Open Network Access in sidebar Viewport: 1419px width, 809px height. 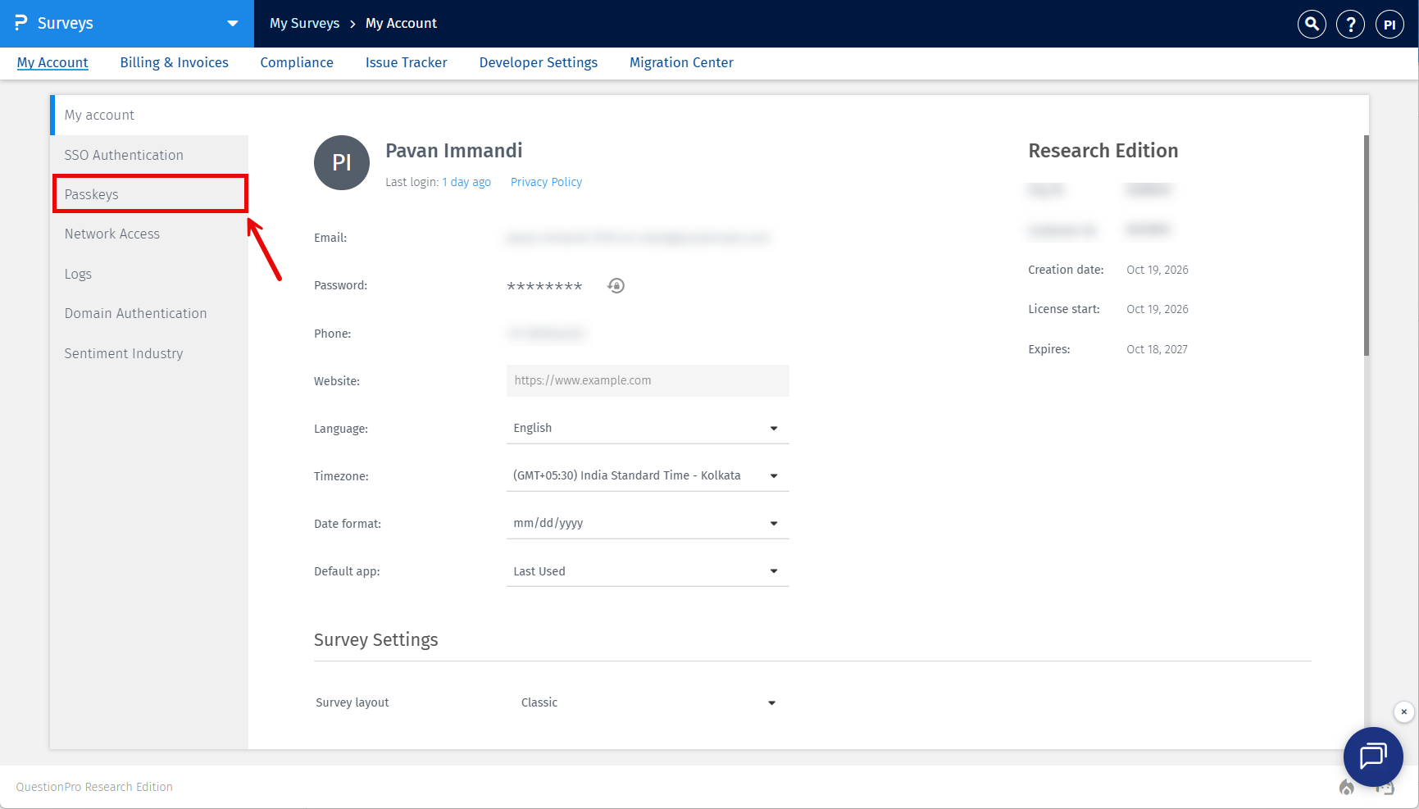click(149, 234)
